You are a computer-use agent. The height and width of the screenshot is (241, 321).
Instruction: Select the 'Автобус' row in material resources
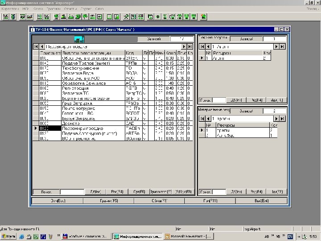pyautogui.click(x=238, y=135)
